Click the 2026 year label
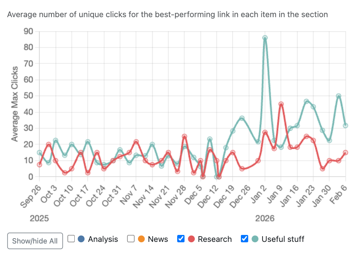The height and width of the screenshot is (257, 356). [265, 218]
